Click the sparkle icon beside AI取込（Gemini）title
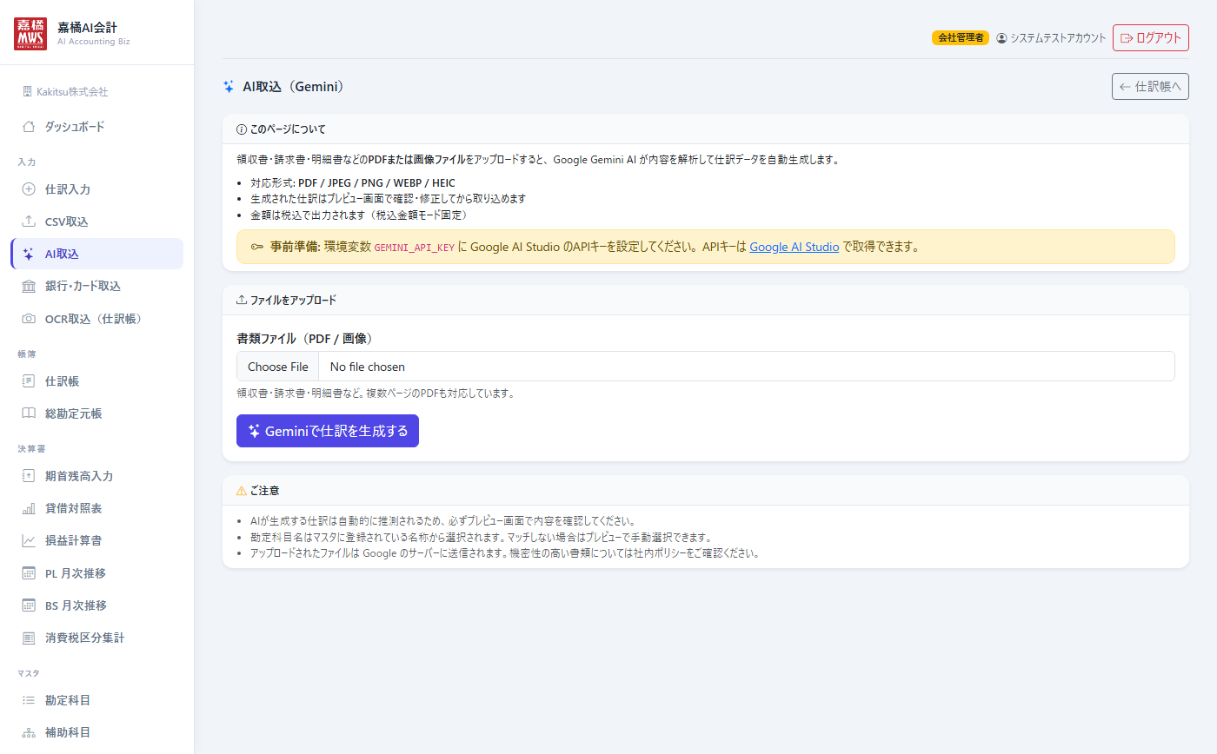1217x754 pixels. pos(229,87)
